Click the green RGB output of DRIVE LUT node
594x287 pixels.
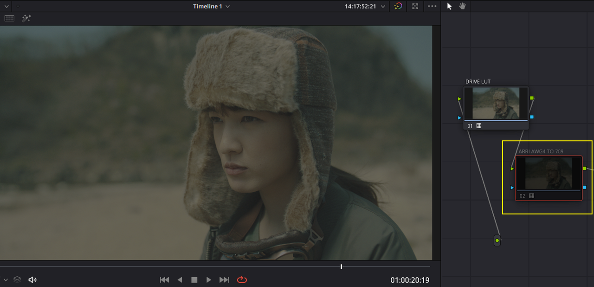[532, 98]
